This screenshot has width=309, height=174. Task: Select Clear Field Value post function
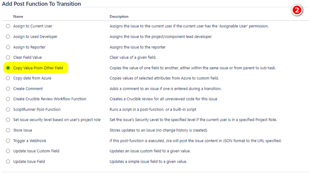[x=8, y=58]
